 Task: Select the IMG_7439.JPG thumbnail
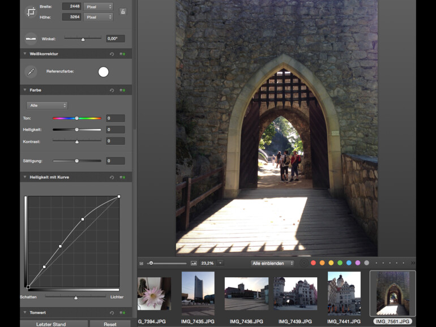pos(295,293)
